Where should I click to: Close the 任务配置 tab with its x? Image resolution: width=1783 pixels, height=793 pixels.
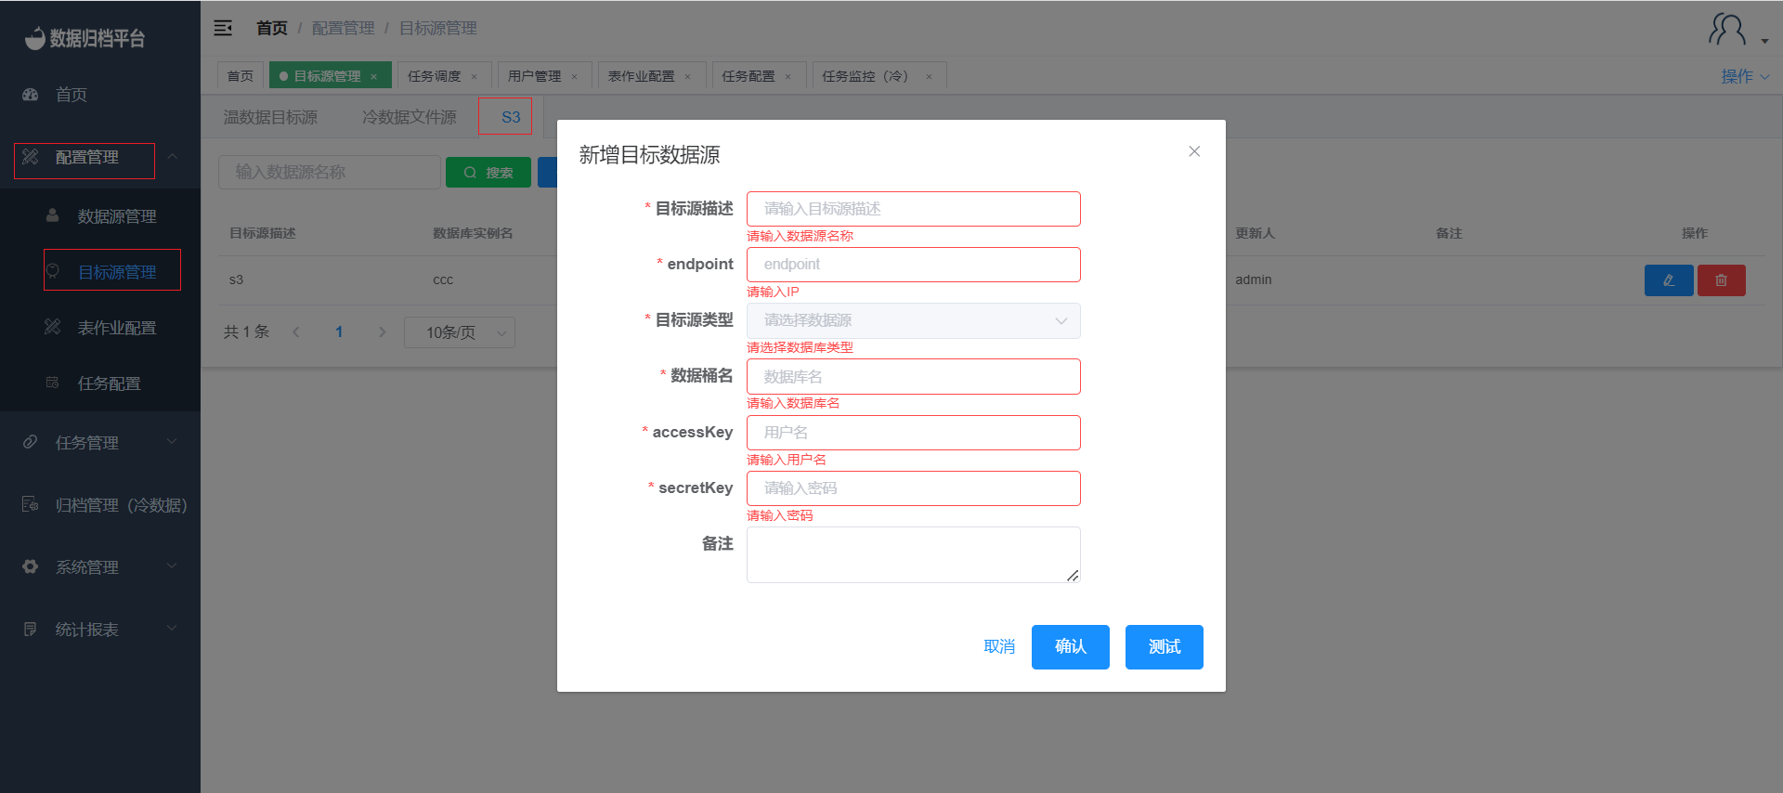(x=788, y=76)
